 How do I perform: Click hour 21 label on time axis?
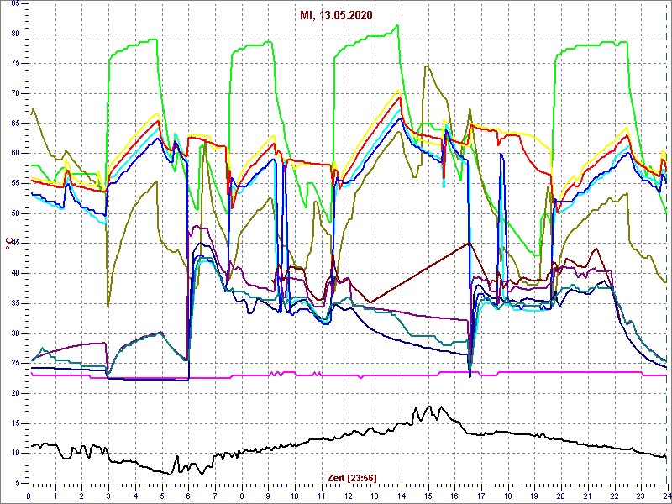[x=587, y=495]
